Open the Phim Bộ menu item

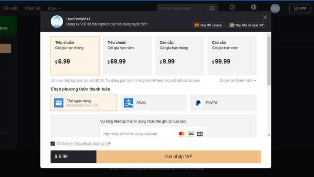33,8
